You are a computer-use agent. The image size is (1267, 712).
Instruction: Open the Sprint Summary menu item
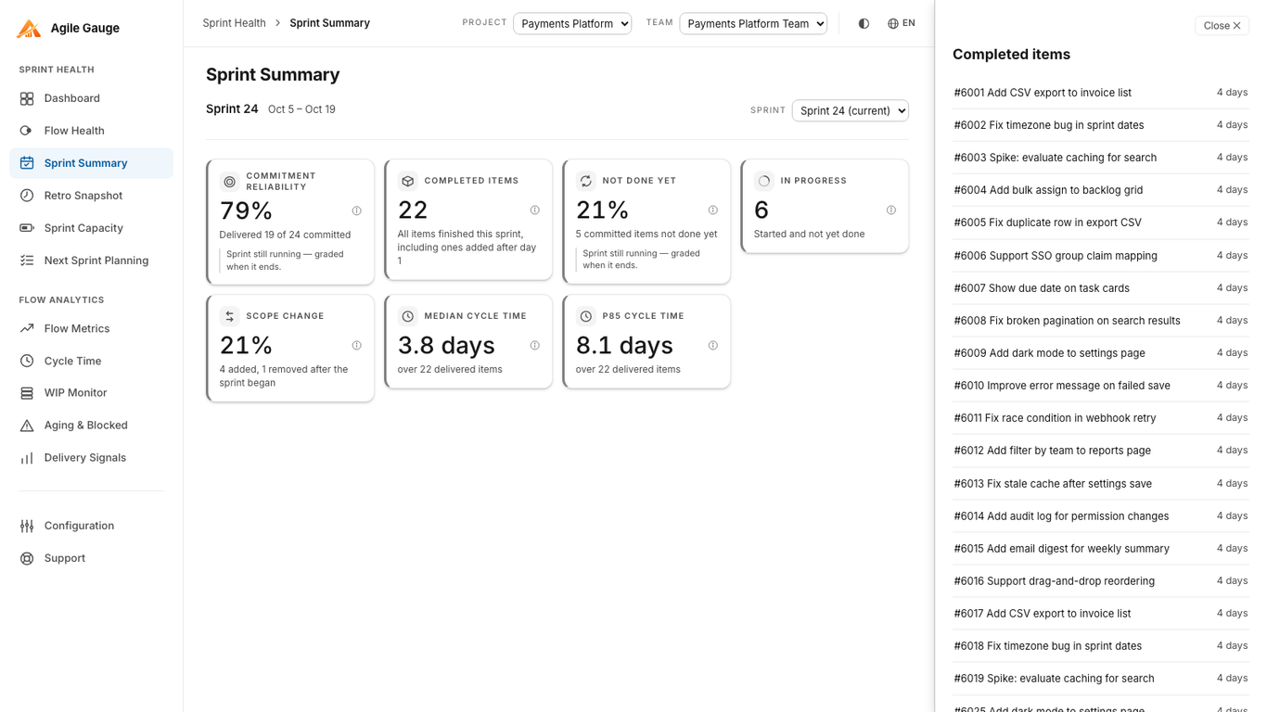click(x=91, y=163)
